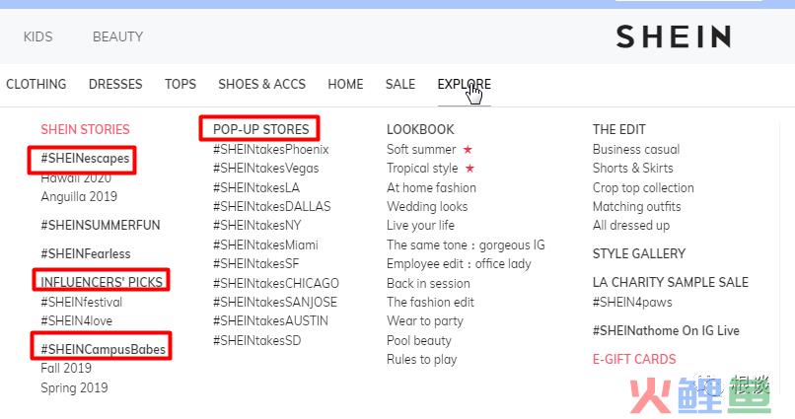Select the SHOES & ACCS menu
This screenshot has width=795, height=419.
[262, 84]
